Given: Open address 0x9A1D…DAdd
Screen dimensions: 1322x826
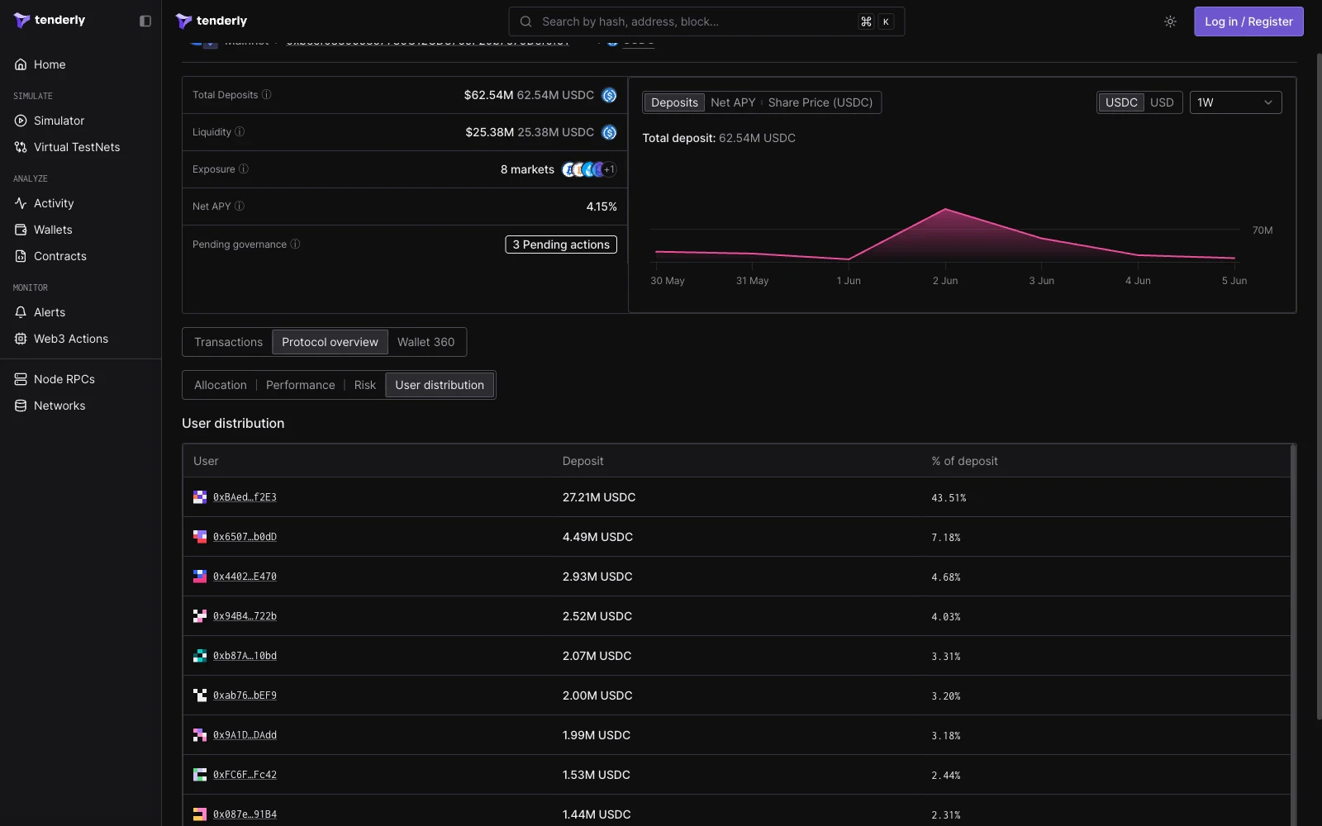Looking at the screenshot, I should click(x=245, y=735).
